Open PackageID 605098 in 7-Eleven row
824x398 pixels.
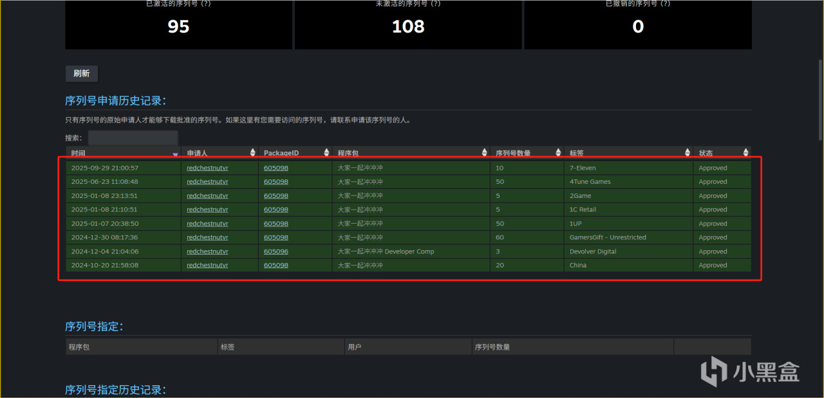[276, 168]
